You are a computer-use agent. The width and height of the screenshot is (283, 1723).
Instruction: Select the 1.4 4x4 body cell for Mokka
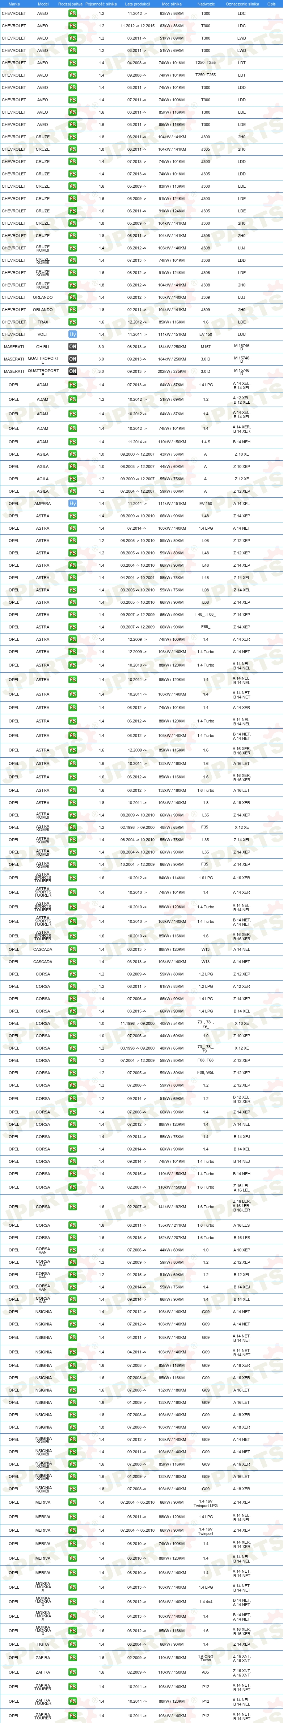(206, 1601)
